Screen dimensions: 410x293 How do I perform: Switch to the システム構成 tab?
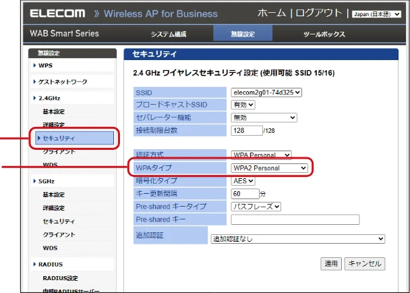(x=169, y=34)
